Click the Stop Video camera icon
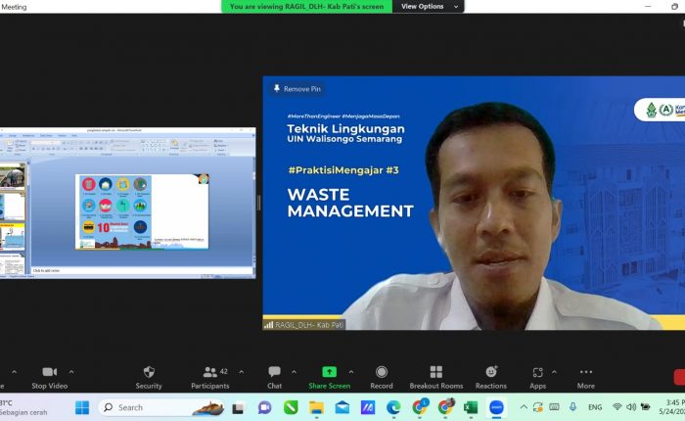 [x=50, y=372]
